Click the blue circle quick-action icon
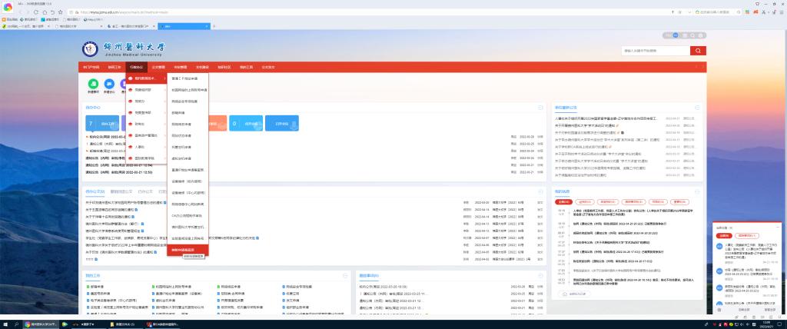The image size is (787, 329). tap(109, 84)
